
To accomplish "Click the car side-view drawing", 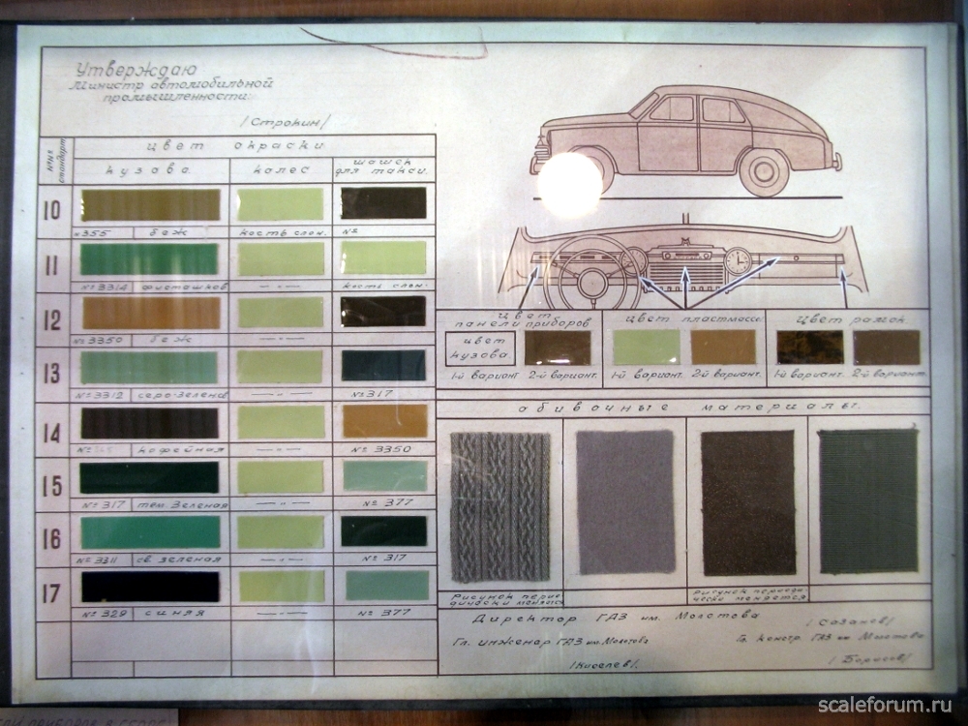I will pos(685,141).
